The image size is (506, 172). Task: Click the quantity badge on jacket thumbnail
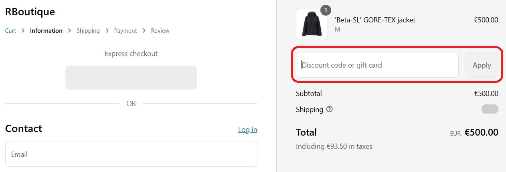(326, 10)
